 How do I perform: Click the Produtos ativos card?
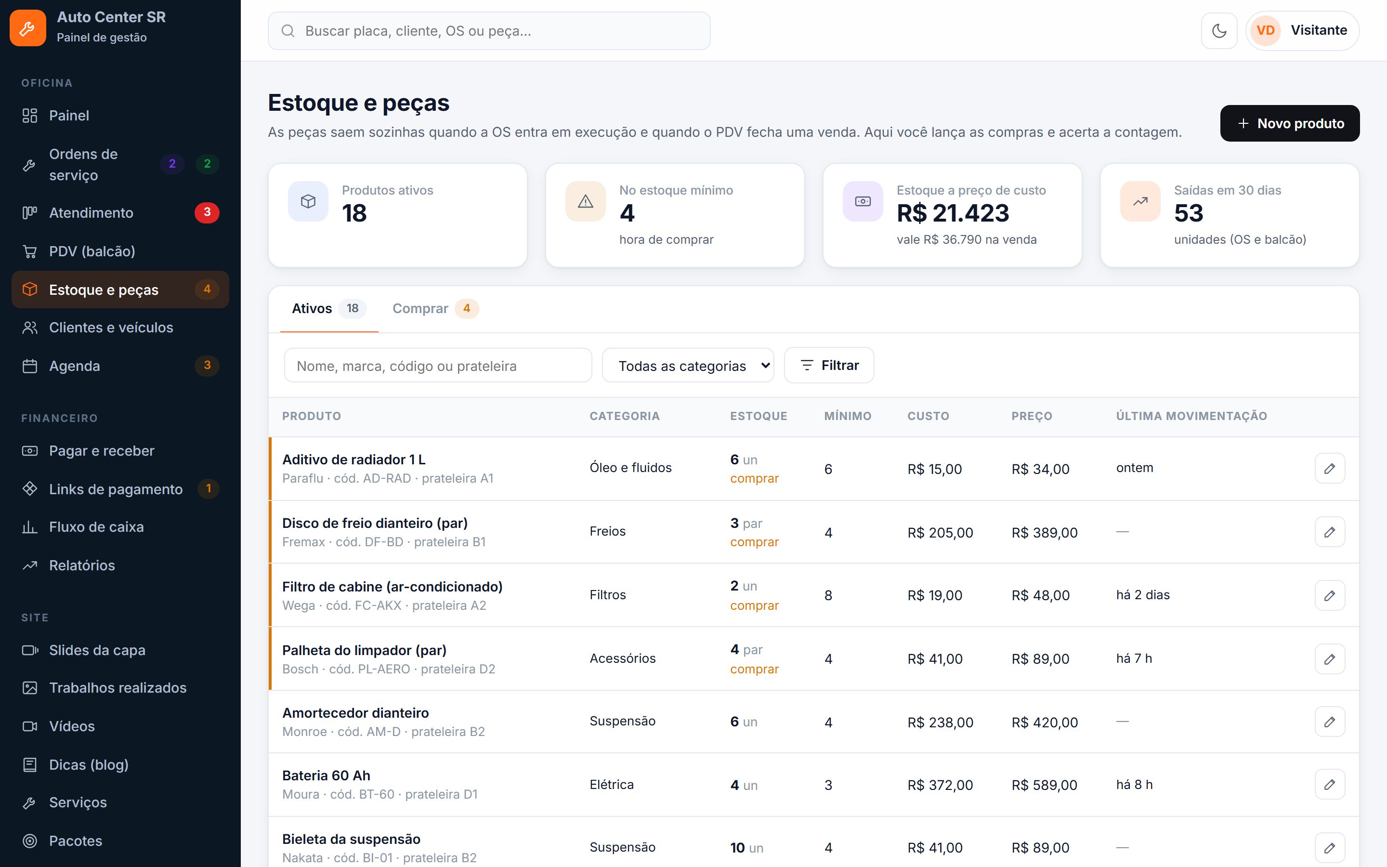coord(397,216)
